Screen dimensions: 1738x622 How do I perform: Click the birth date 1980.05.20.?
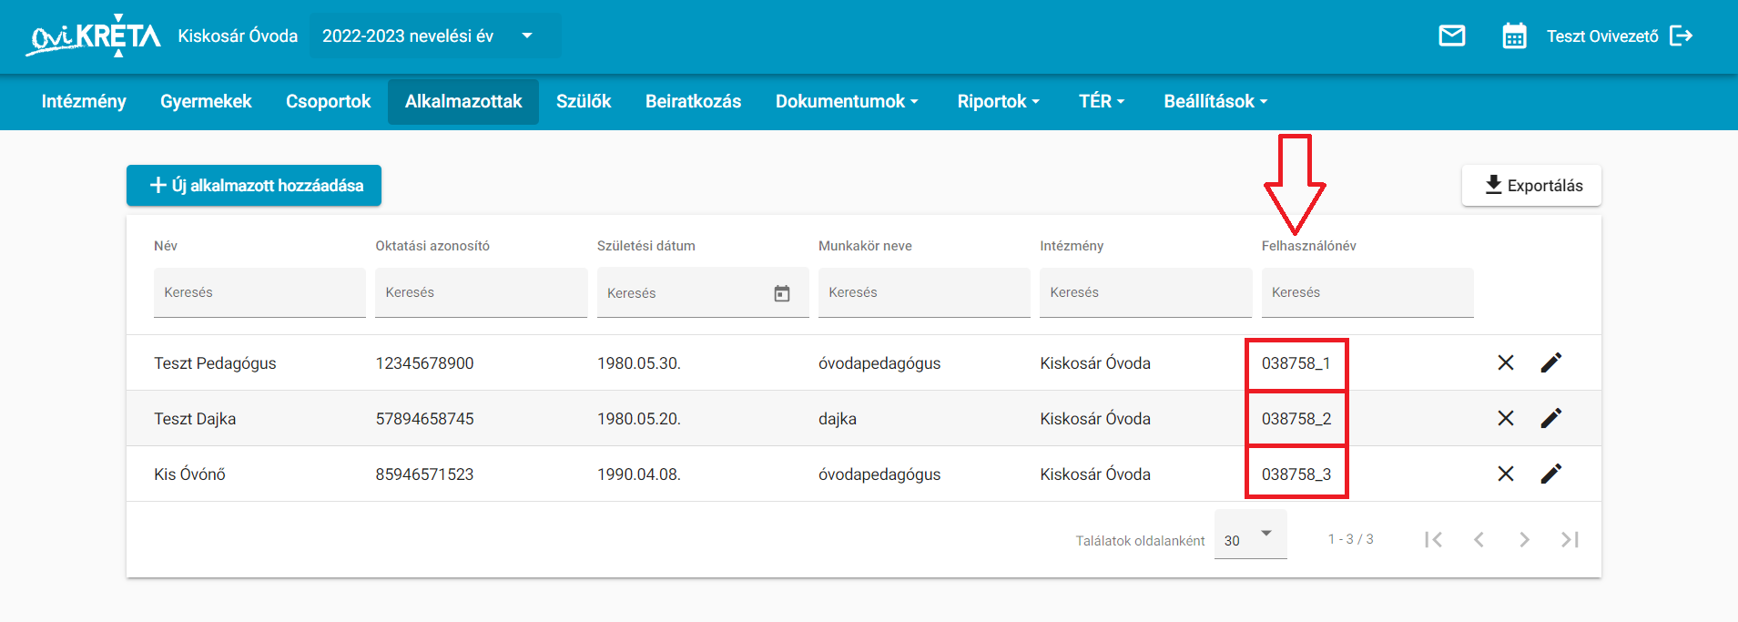coord(639,419)
